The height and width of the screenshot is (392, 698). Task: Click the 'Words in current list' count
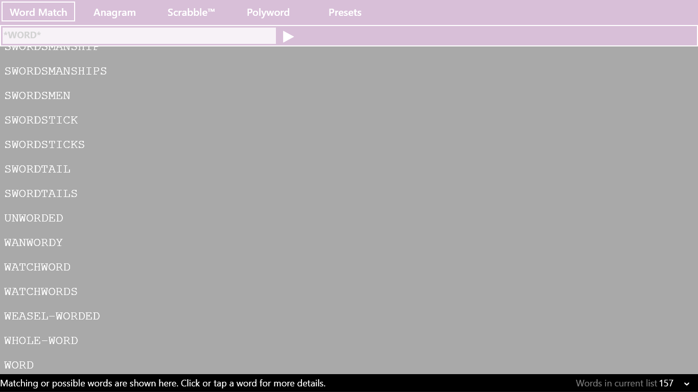[624, 383]
